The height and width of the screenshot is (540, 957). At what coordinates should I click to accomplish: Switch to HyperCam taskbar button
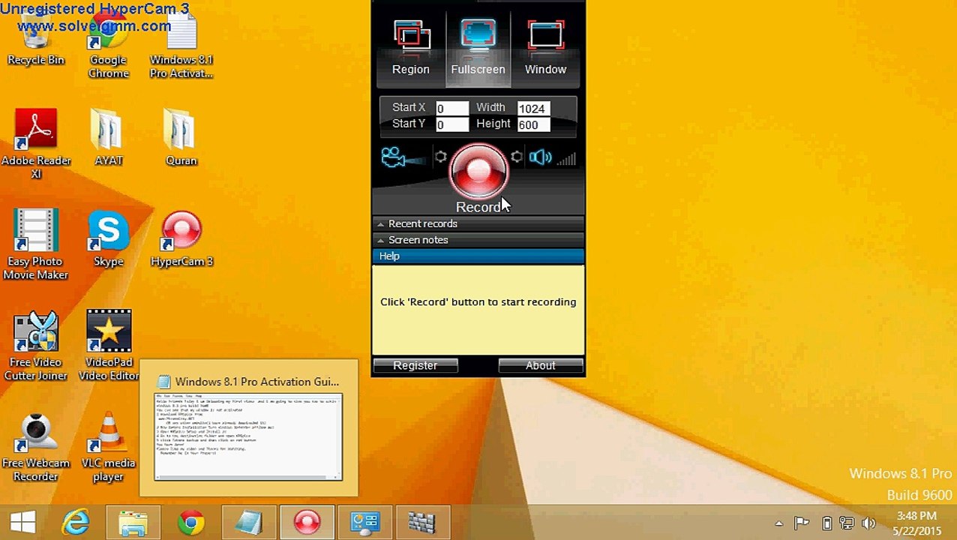pos(307,522)
